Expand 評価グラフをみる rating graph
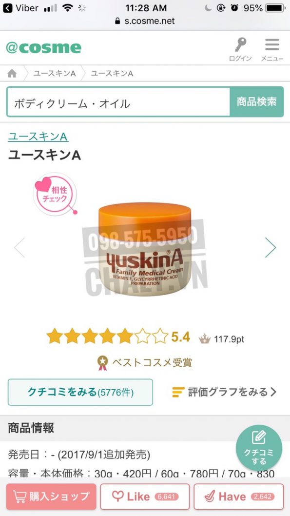290x516 pixels. 225,392
